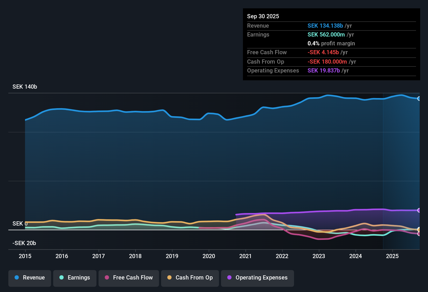Click the orange Cash From Op legend dot
428x292 pixels.
point(169,278)
